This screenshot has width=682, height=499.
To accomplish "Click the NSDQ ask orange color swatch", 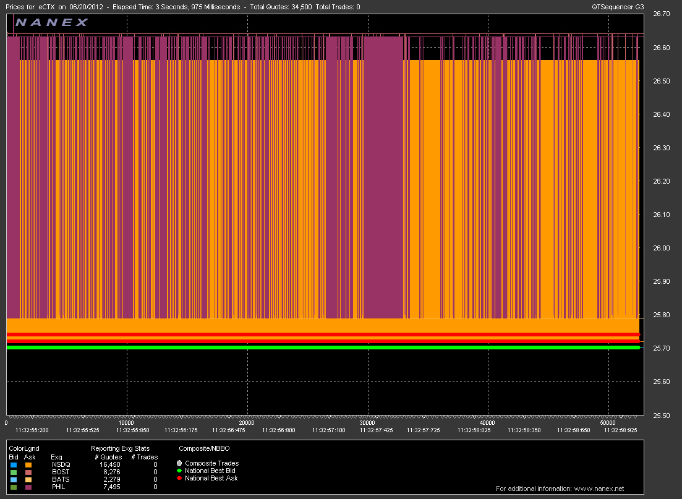I will [x=28, y=464].
